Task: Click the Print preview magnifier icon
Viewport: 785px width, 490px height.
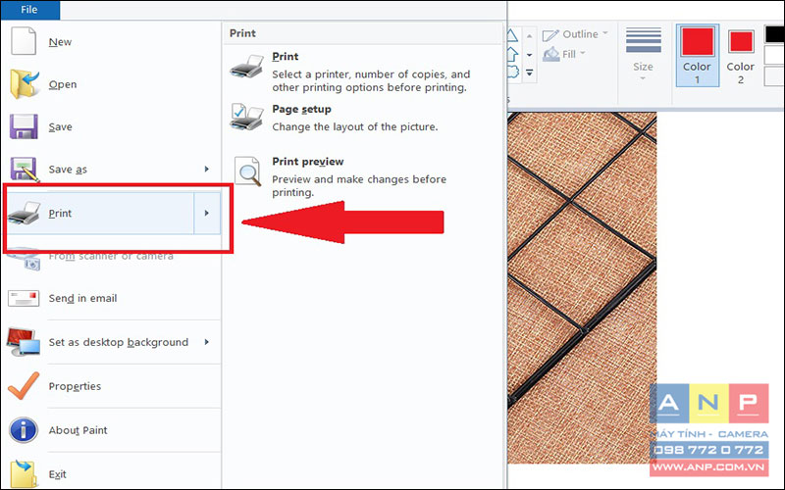Action: point(248,171)
